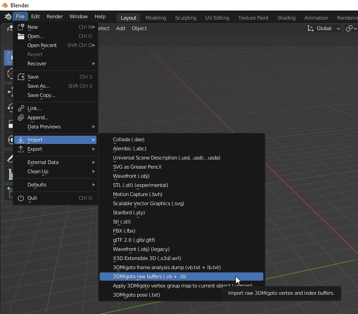Select 3DMigoto frame analysis dump import
The image size is (358, 314).
click(x=182, y=267)
